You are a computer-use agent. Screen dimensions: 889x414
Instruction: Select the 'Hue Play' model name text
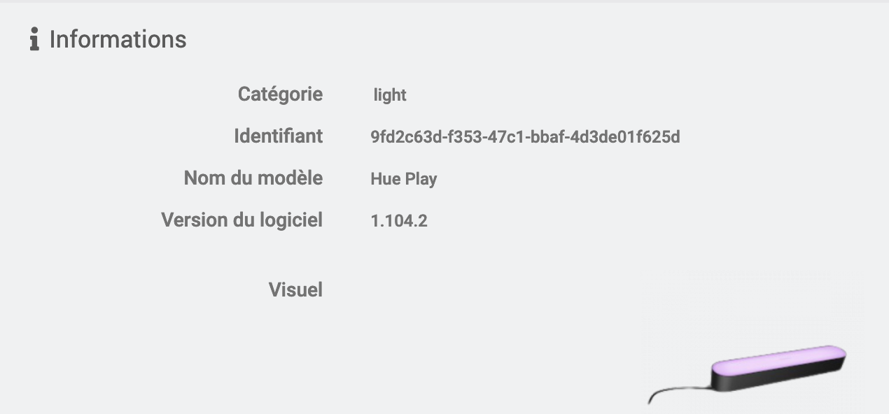pyautogui.click(x=403, y=179)
